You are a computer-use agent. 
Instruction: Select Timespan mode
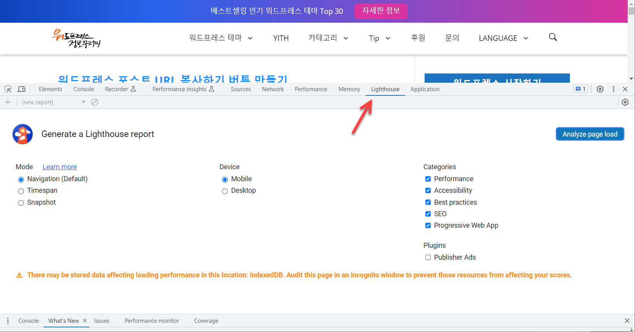[x=21, y=191]
